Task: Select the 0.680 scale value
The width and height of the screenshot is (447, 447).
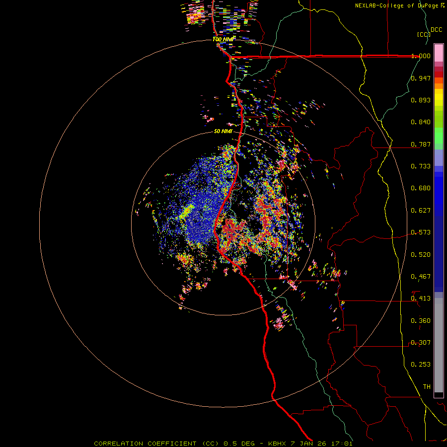Action: tap(421, 188)
